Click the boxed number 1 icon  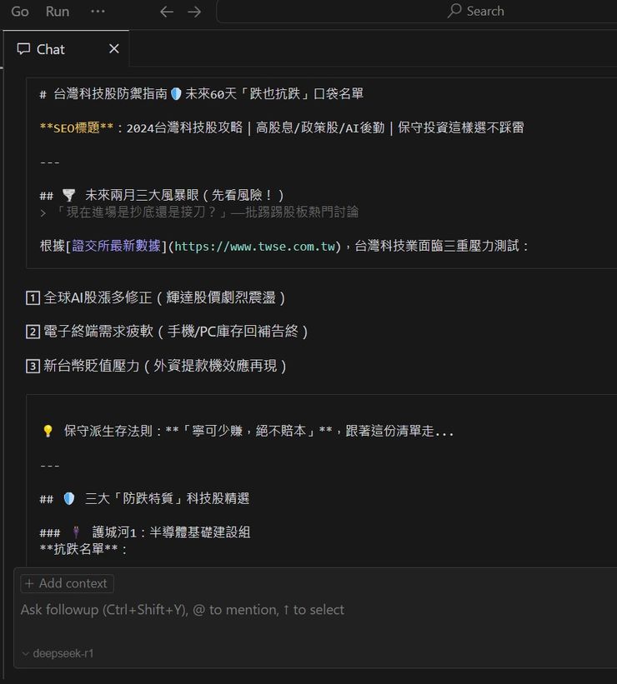(33, 298)
